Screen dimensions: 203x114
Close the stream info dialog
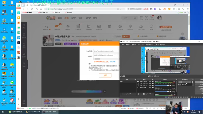pyautogui.click(x=105, y=75)
